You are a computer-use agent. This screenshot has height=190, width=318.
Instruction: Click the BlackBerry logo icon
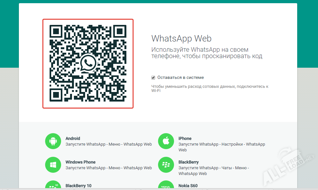[166, 165]
